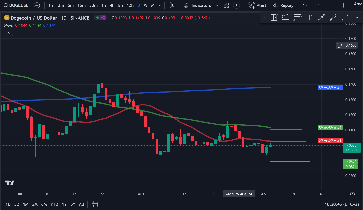Select the YTD date range

pos(54,204)
